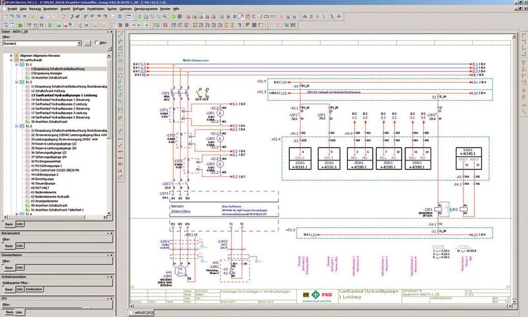The width and height of the screenshot is (528, 317).
Task: Select the rectangle drawing tool
Action: (120, 54)
